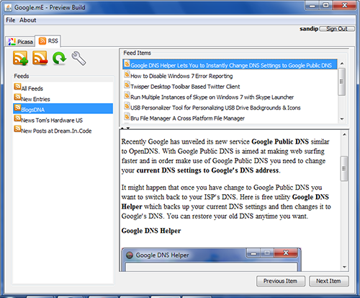Open Twisper Desktop Toolbar Based Twitter Client item
Viewport: 360px width, 298px height.
230,86
